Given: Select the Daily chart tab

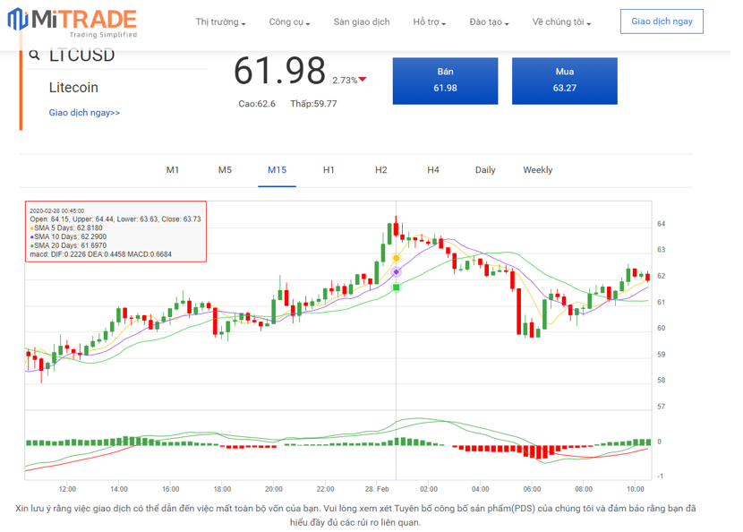Looking at the screenshot, I should click(485, 170).
